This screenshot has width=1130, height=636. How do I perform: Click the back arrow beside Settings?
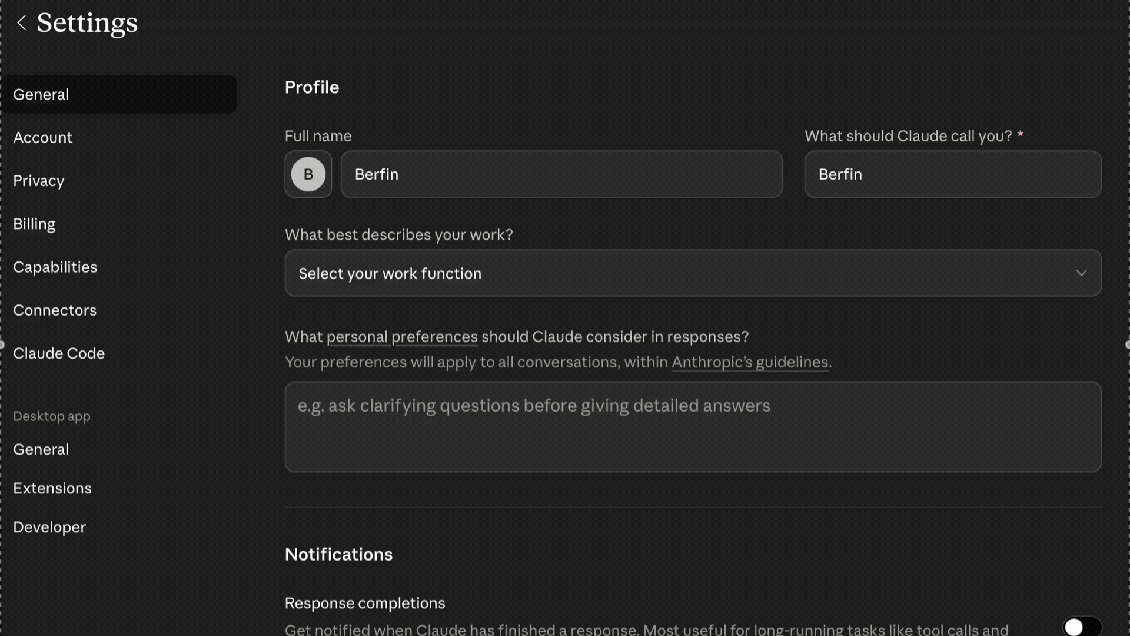22,23
